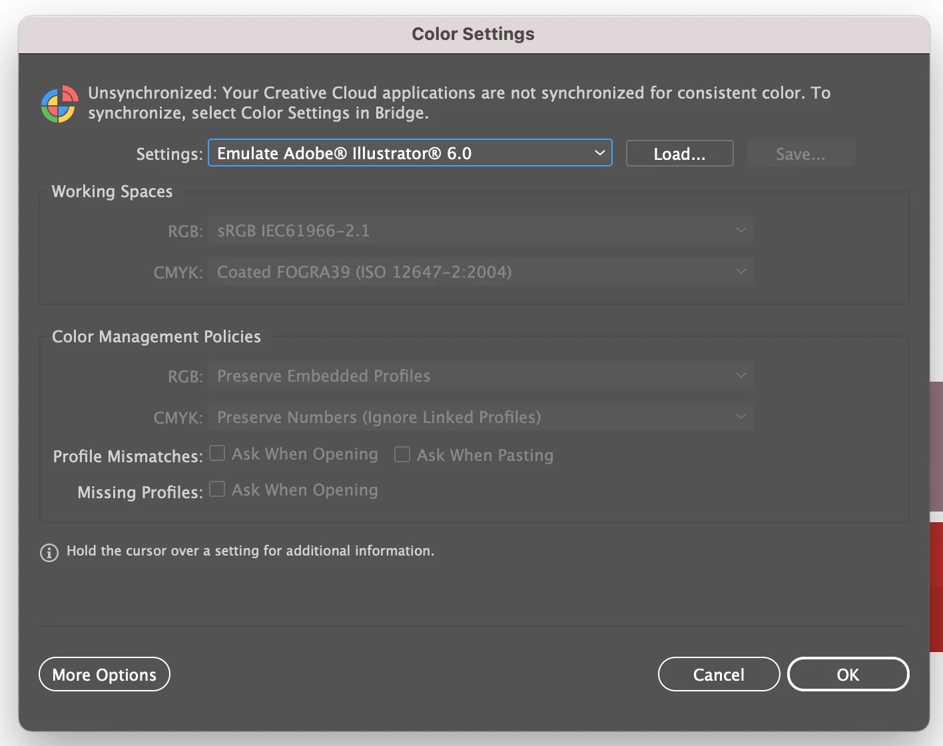The image size is (943, 746).
Task: Toggle the Ask When Pasting checkbox
Action: point(402,454)
